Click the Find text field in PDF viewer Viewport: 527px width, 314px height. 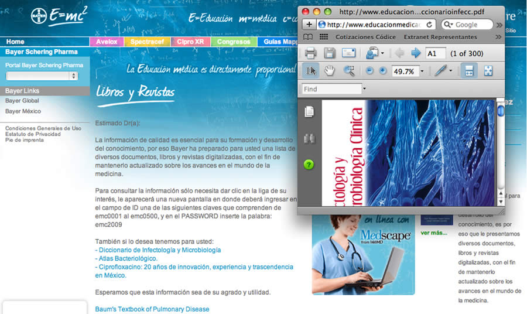click(x=331, y=89)
